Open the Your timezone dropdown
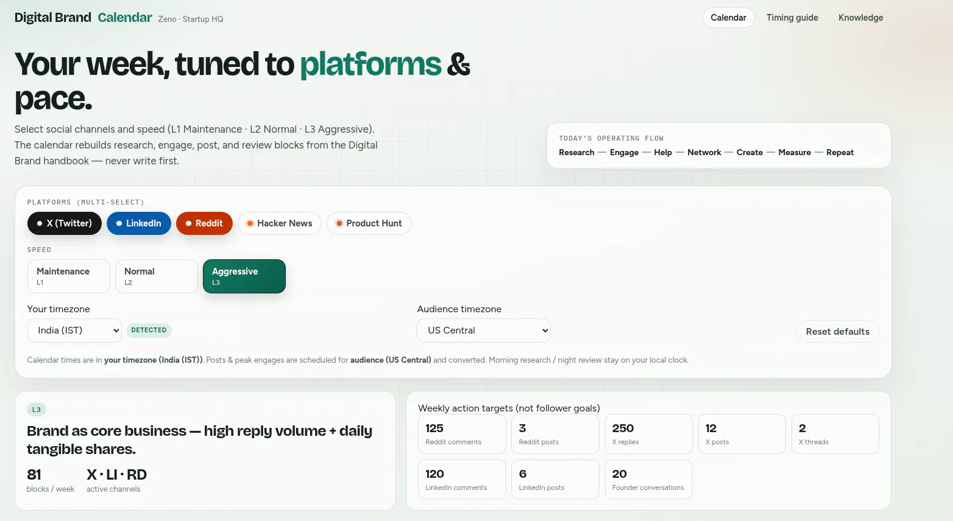This screenshot has width=953, height=521. pos(74,330)
